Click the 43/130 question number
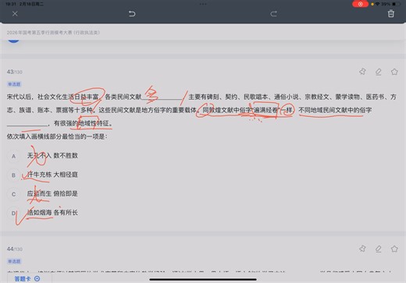 pyautogui.click(x=15, y=72)
